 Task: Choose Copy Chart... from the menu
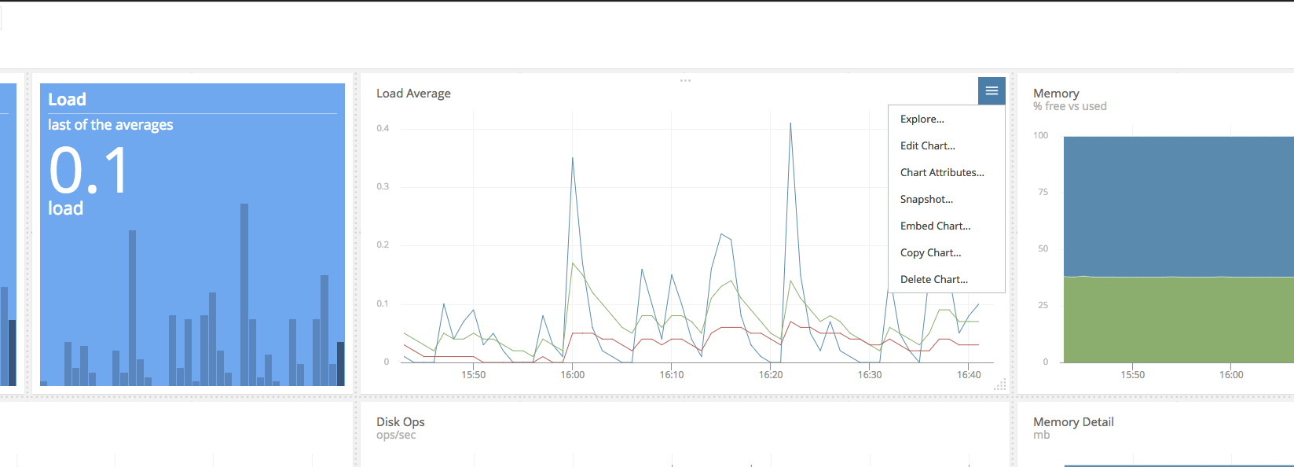coord(930,253)
